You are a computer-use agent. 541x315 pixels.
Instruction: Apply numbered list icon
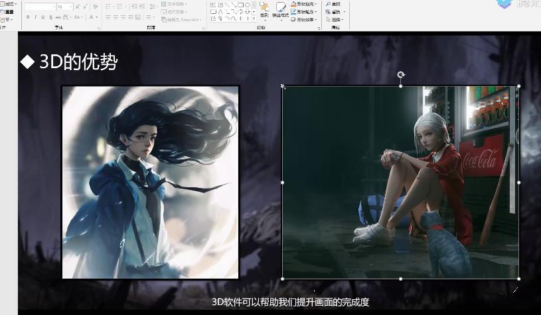click(x=120, y=7)
